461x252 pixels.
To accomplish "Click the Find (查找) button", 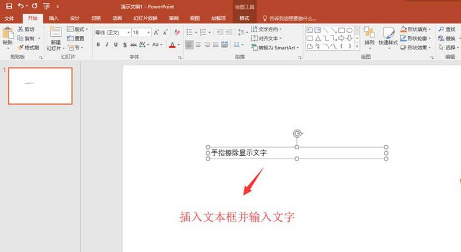I will [x=446, y=29].
